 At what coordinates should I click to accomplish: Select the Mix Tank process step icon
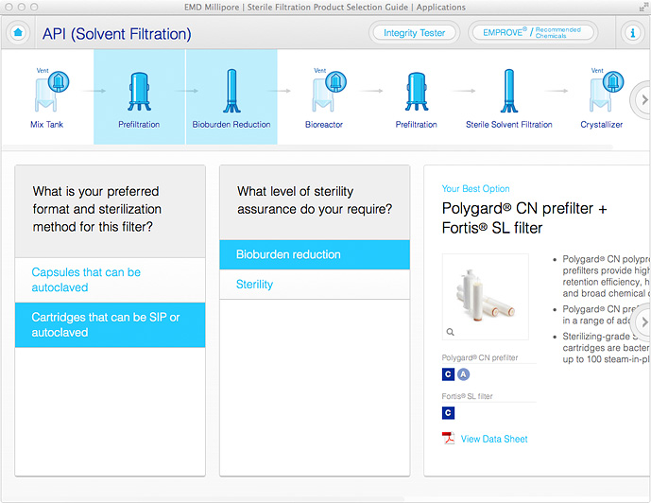tap(46, 92)
